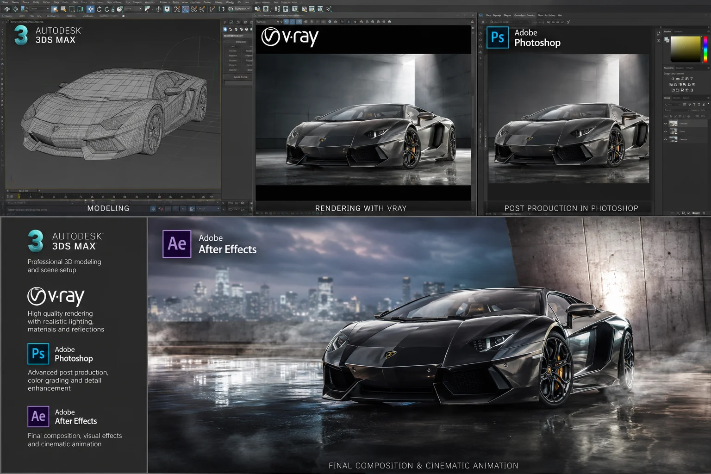Activate the Select and Rotate tool

point(99,9)
